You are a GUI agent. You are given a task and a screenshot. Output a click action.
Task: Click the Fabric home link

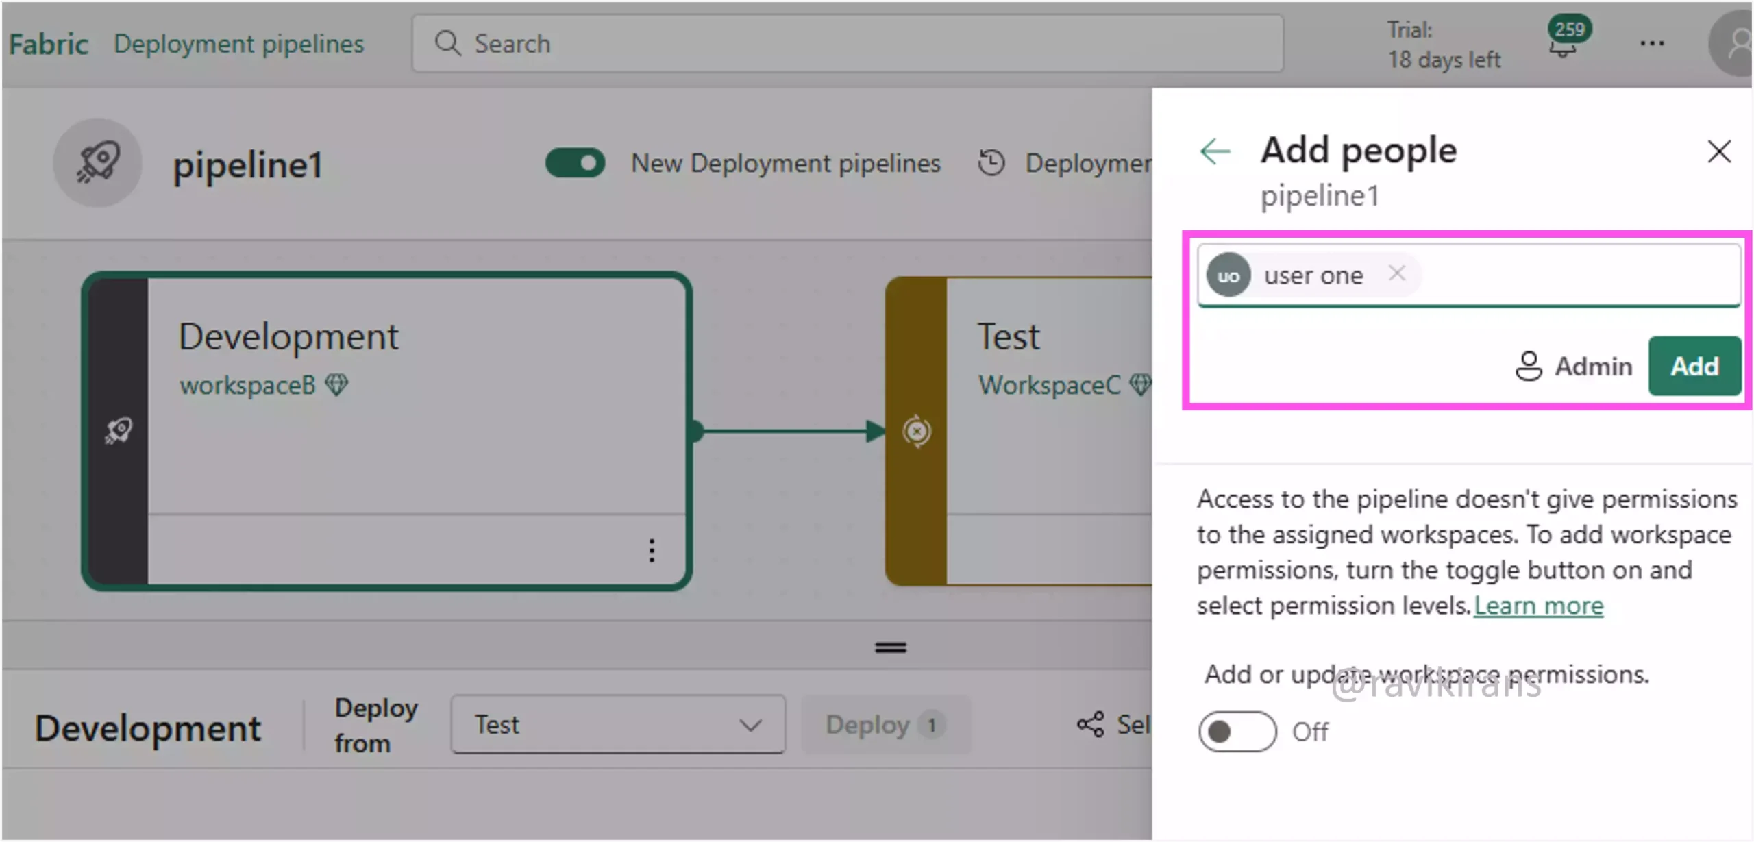(x=48, y=45)
